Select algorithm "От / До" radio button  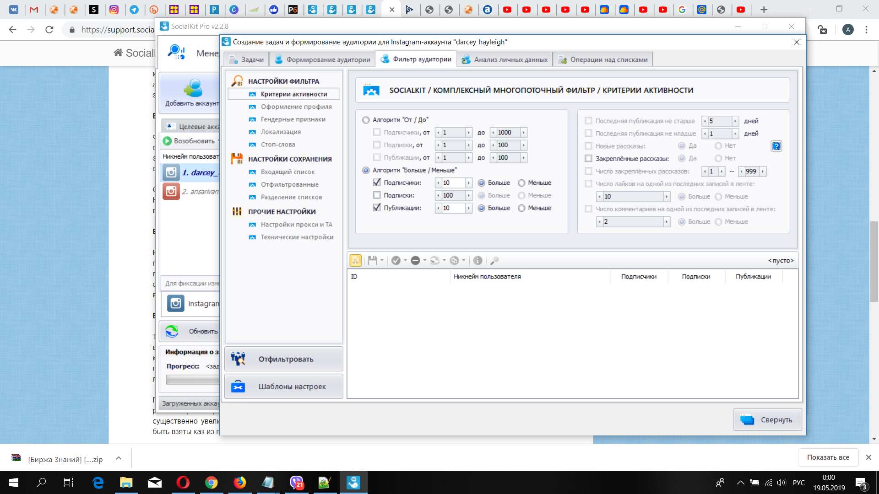[366, 120]
